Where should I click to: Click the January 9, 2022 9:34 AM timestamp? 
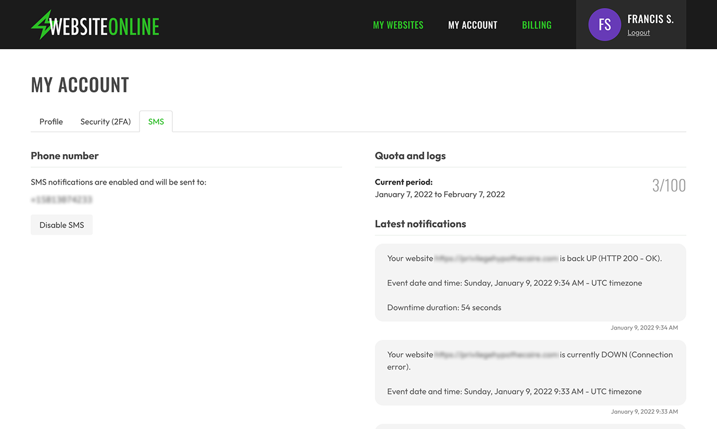tap(644, 328)
